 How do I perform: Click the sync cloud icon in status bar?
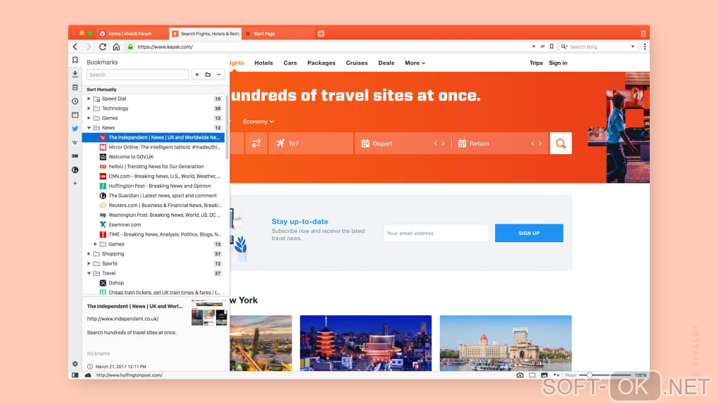pyautogui.click(x=88, y=375)
